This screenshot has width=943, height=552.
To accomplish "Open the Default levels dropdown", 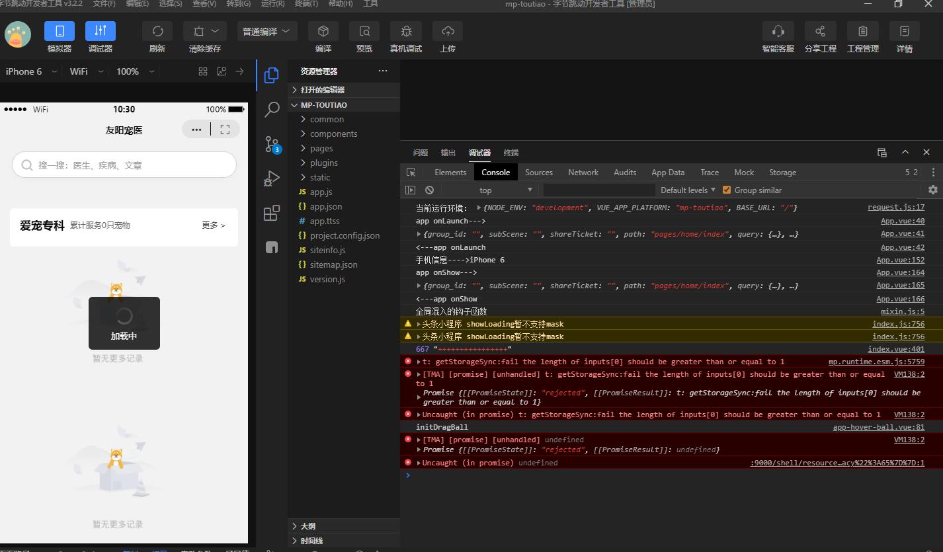I will tap(688, 190).
